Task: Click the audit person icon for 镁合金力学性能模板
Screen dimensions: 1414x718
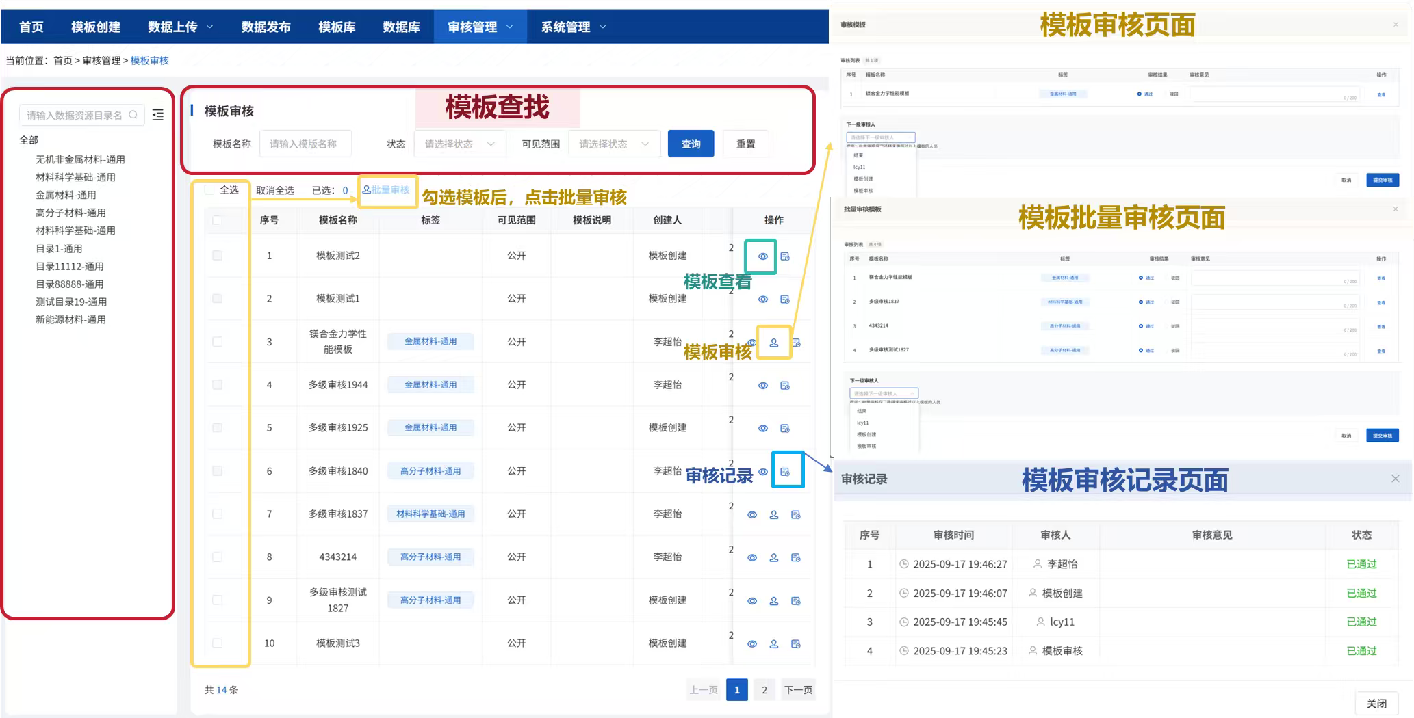Action: pos(774,343)
